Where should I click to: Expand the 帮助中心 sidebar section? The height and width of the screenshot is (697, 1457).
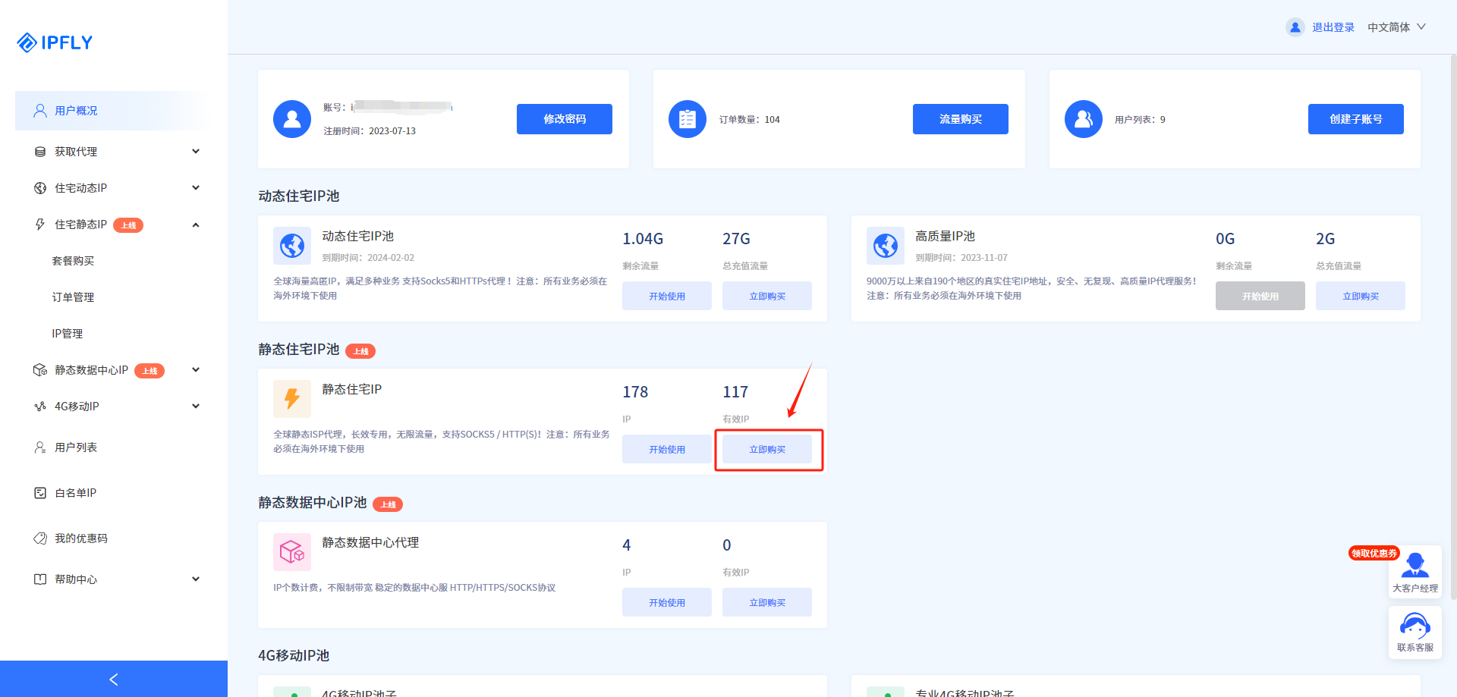[76, 579]
